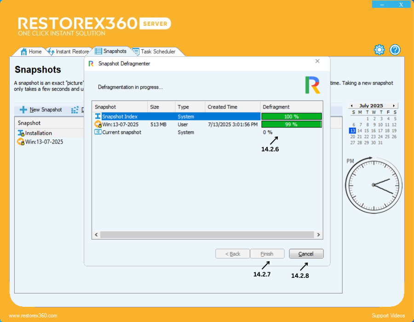Click the Home tab house icon
Image resolution: width=414 pixels, height=322 pixels.
point(24,52)
